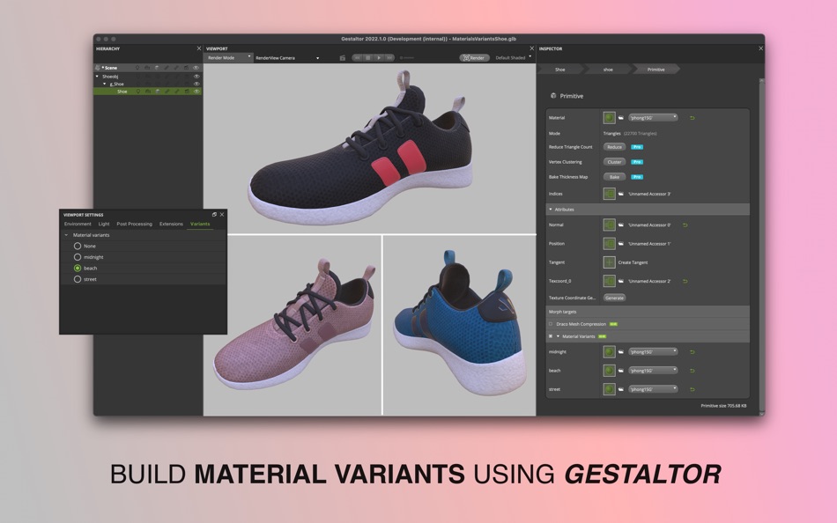837x523 pixels.
Task: Collapse Shoeobj node in Hierarchy
Action: [97, 77]
